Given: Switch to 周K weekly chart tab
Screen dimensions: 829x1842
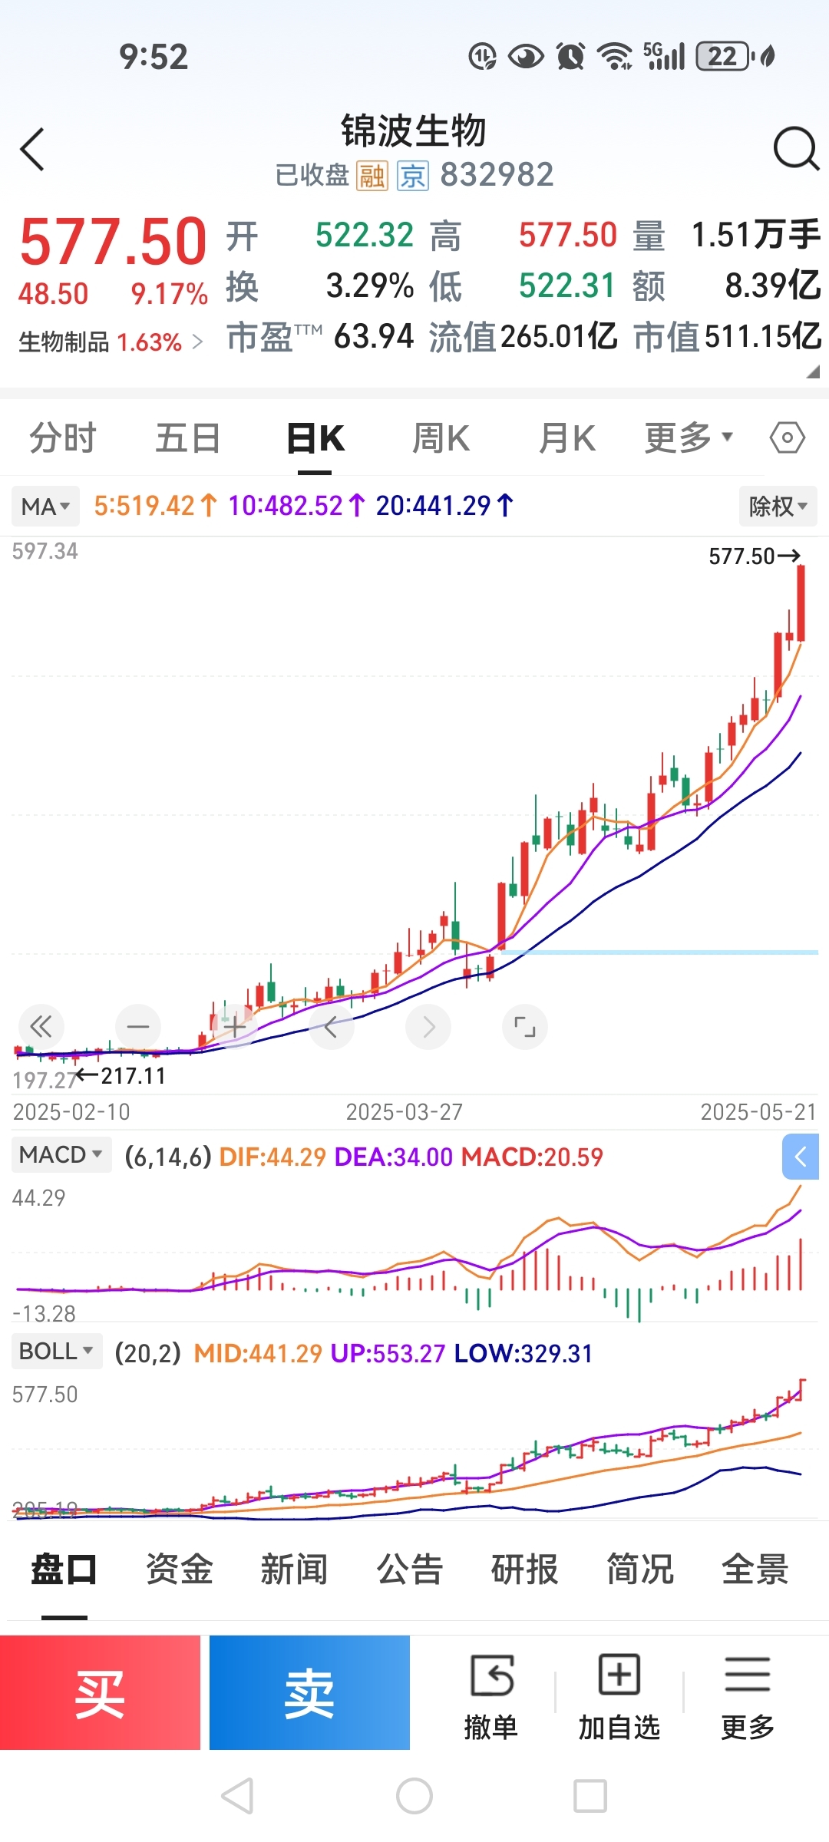Looking at the screenshot, I should [x=441, y=438].
